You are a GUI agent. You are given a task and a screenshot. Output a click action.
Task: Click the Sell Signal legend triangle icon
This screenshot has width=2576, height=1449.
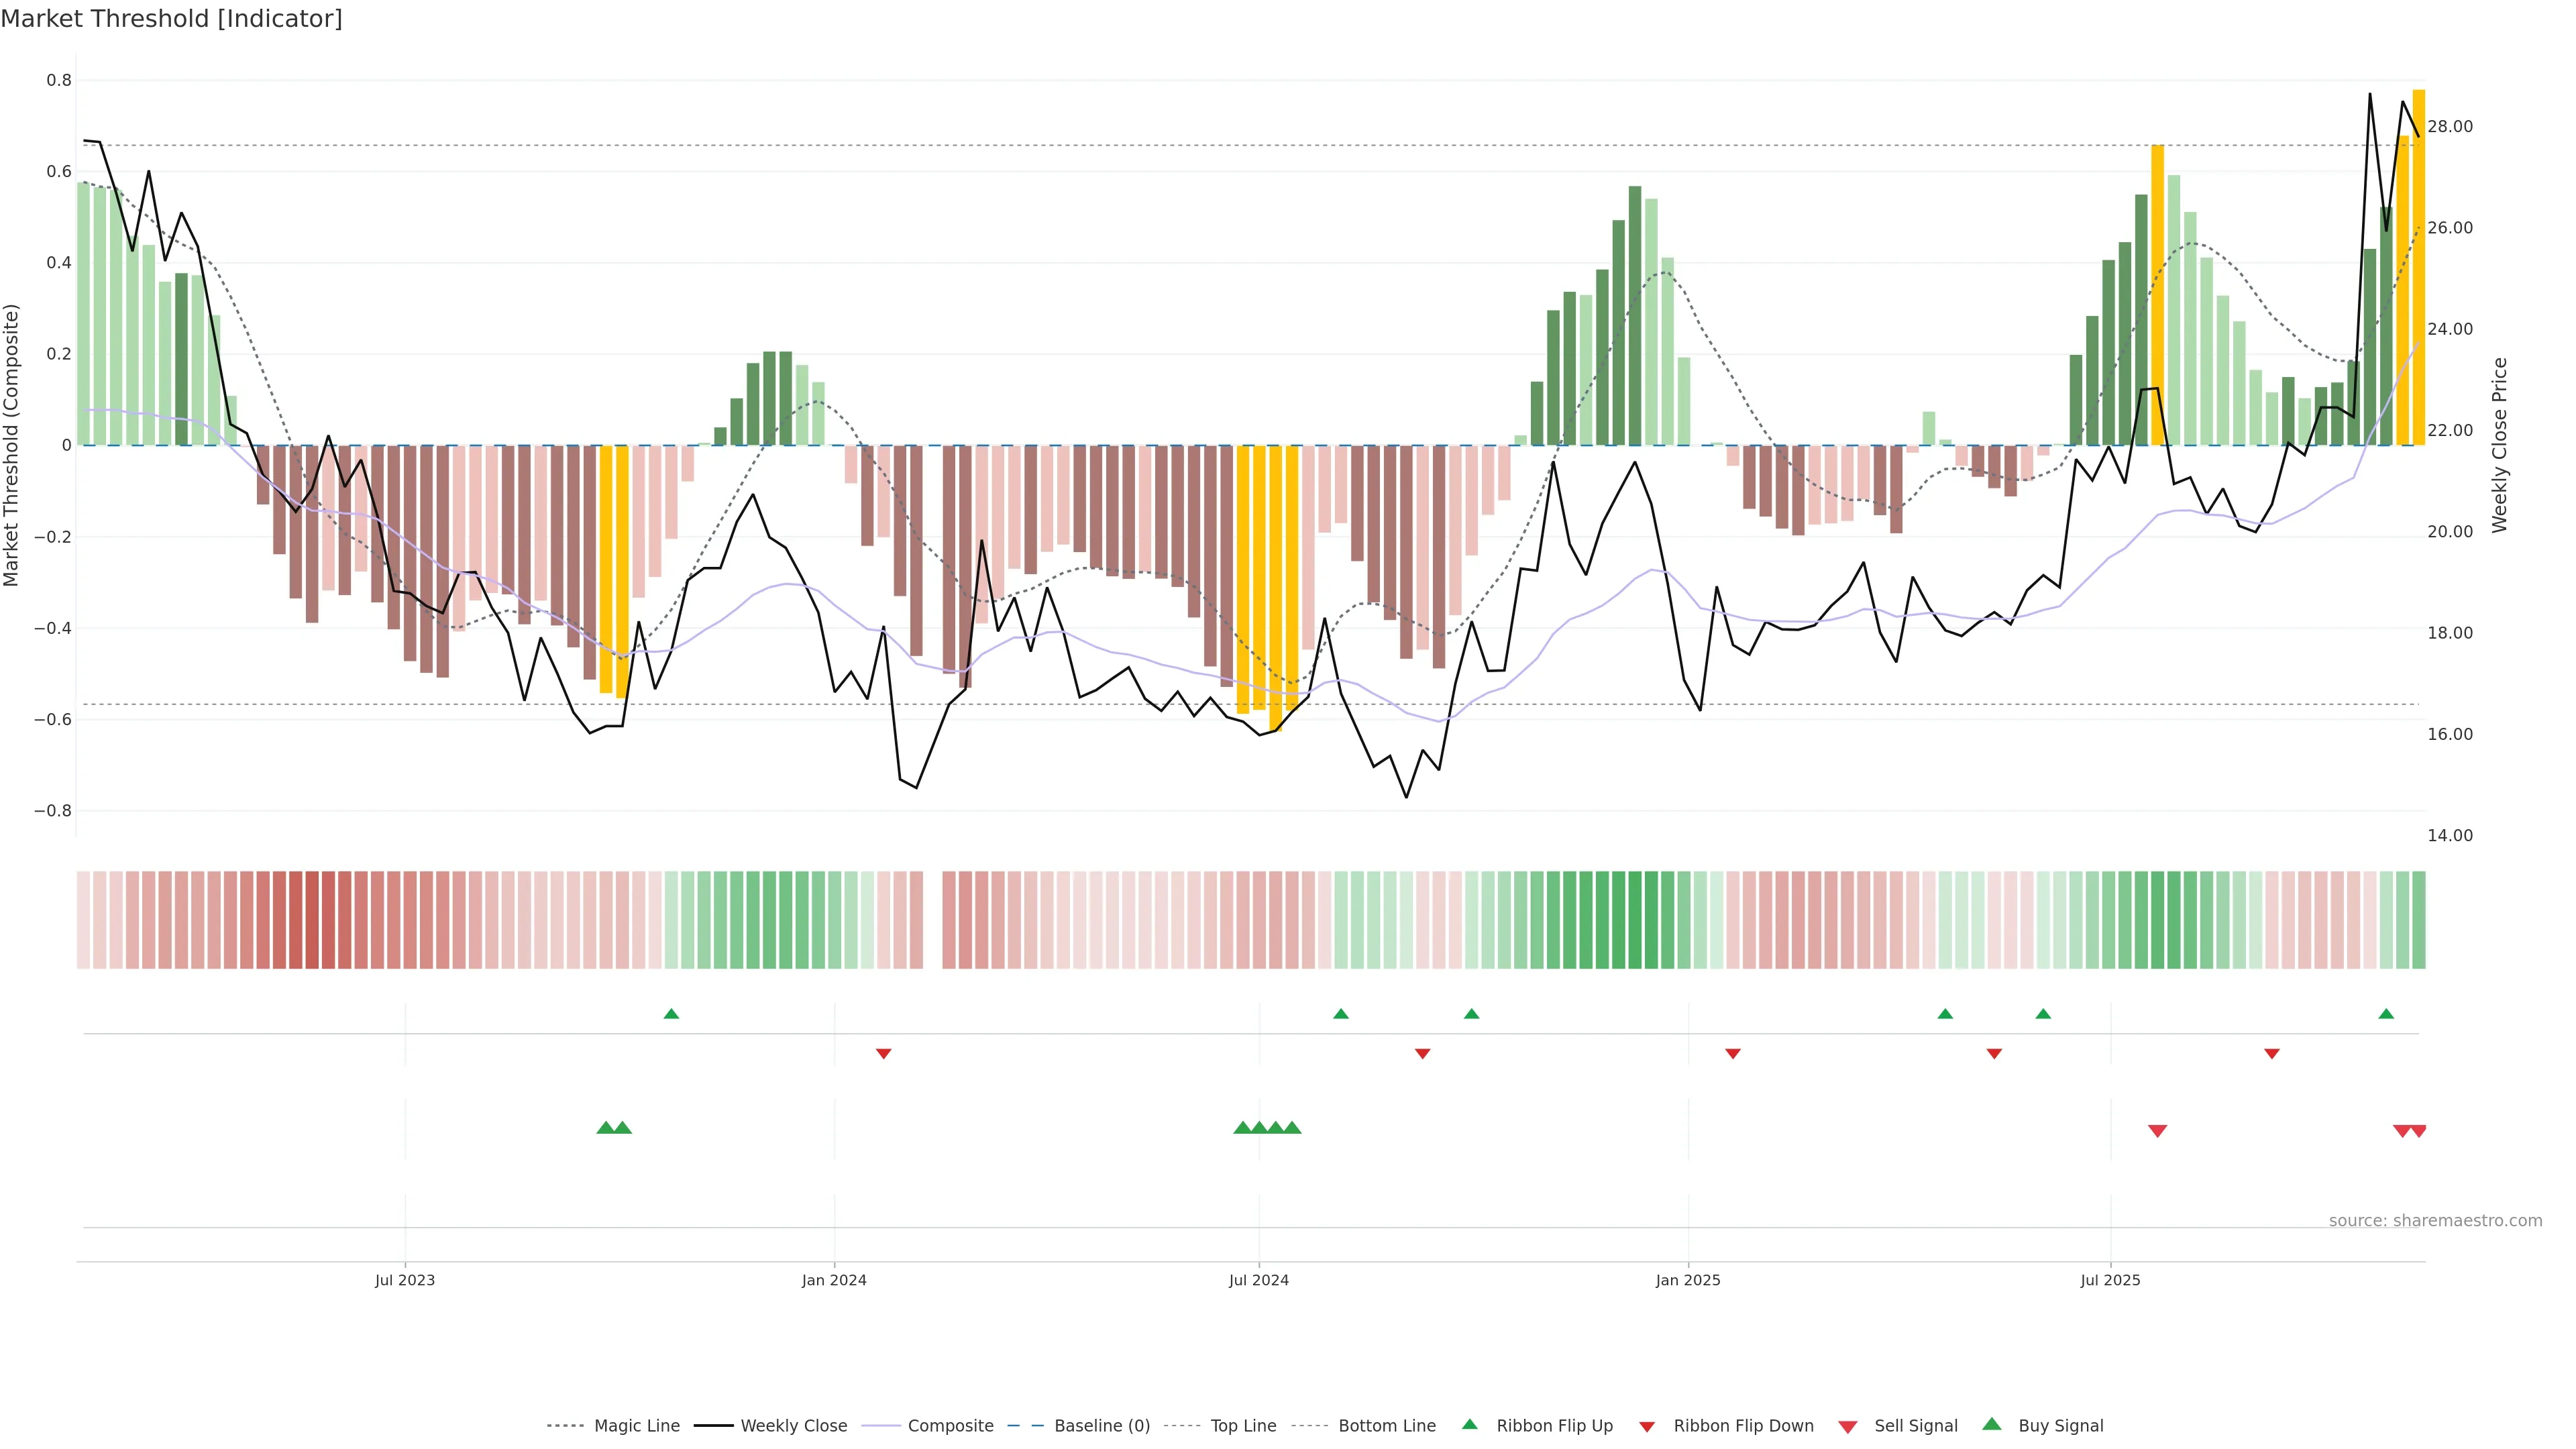(x=1847, y=1427)
